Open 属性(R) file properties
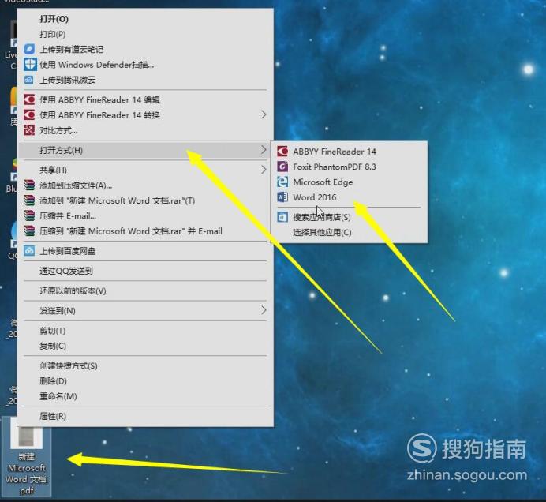 point(145,416)
